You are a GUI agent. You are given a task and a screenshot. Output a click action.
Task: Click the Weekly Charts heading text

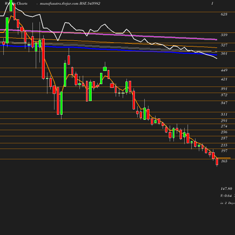point(16,3)
